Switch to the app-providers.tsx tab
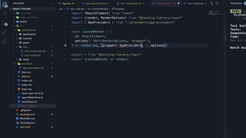Screen dimensions: 246x138 pyautogui.click(x=96, y=3)
